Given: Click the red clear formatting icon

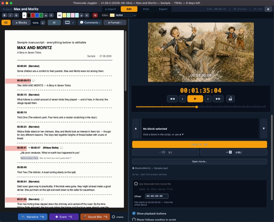Looking at the screenshot, I should 95,16.
